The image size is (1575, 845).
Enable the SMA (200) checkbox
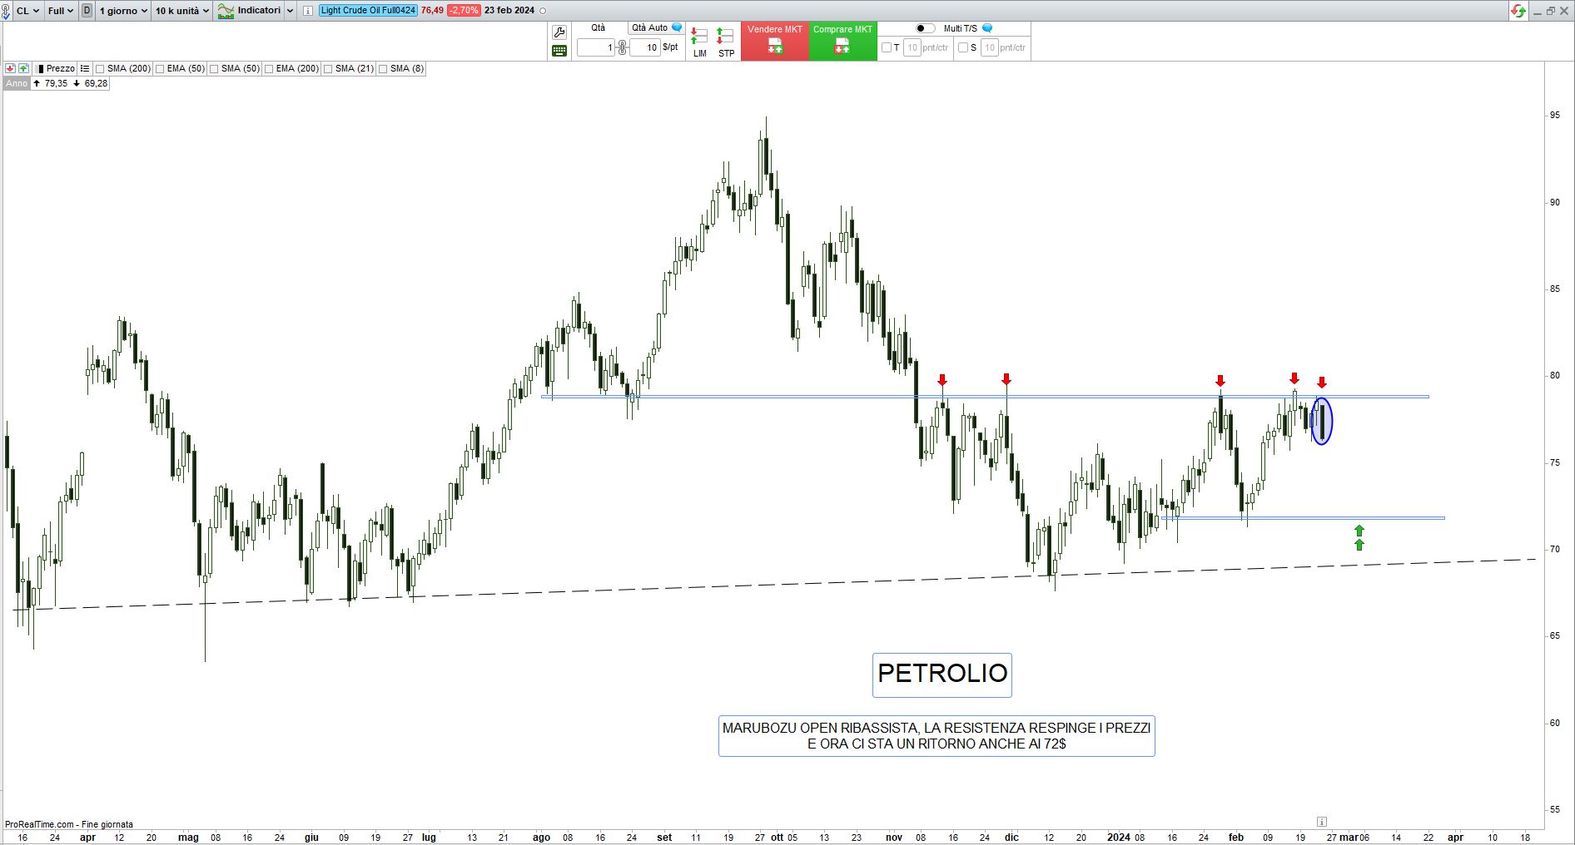click(x=100, y=69)
